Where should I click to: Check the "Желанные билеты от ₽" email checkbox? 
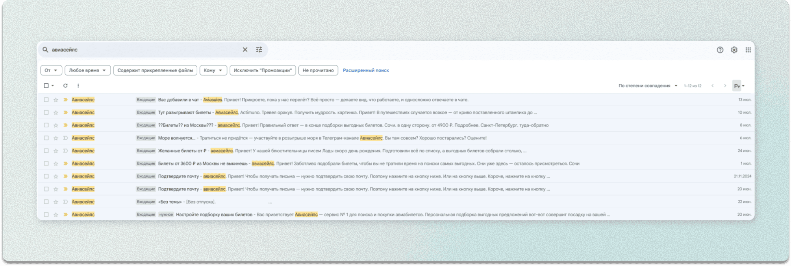coord(46,151)
